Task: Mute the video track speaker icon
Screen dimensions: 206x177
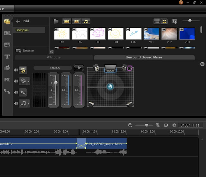Action: tap(16, 70)
